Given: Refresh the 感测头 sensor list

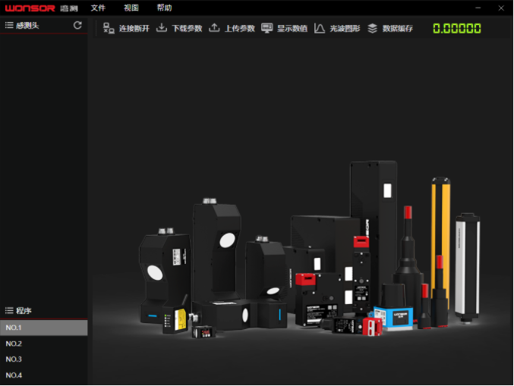Looking at the screenshot, I should point(77,25).
